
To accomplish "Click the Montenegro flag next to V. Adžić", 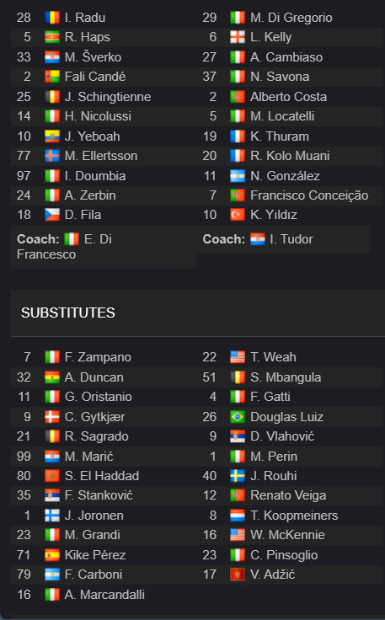I will (x=238, y=575).
